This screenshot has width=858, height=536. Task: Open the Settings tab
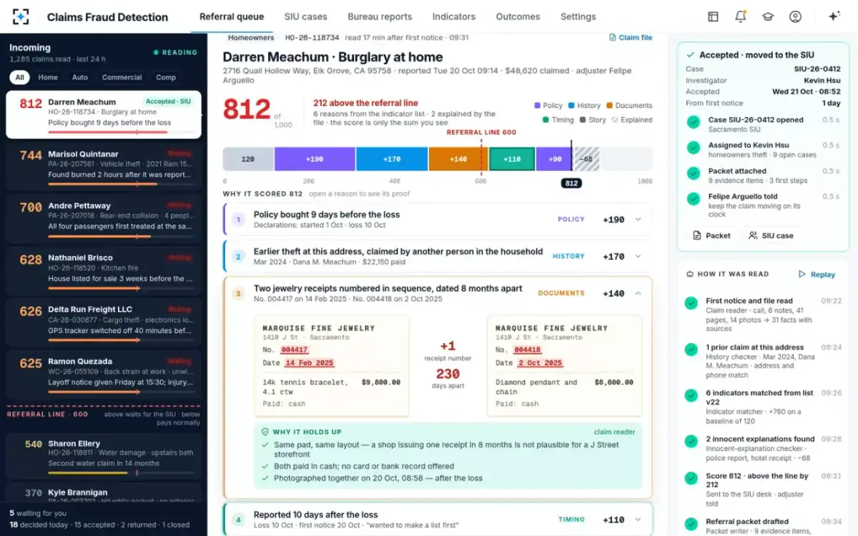pos(578,16)
